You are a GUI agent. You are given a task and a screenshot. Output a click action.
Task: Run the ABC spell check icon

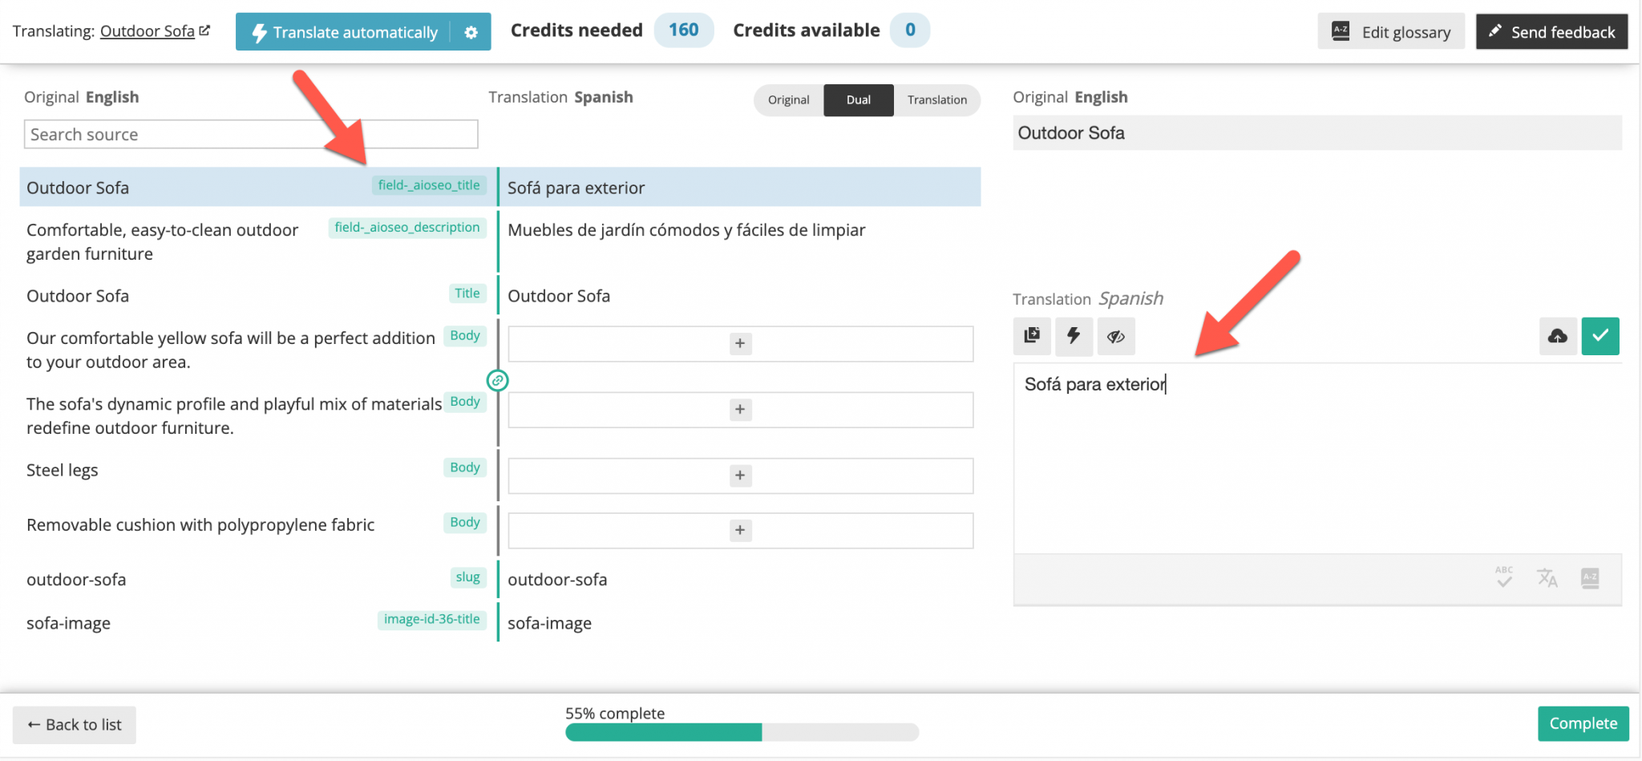click(x=1504, y=577)
